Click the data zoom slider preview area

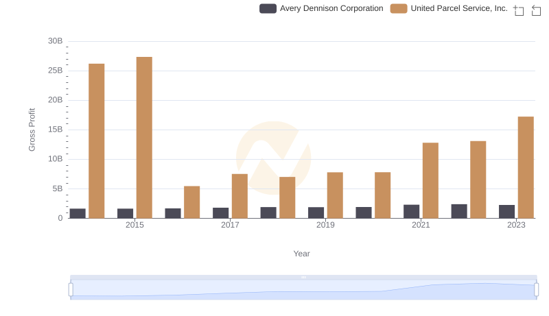click(303, 290)
